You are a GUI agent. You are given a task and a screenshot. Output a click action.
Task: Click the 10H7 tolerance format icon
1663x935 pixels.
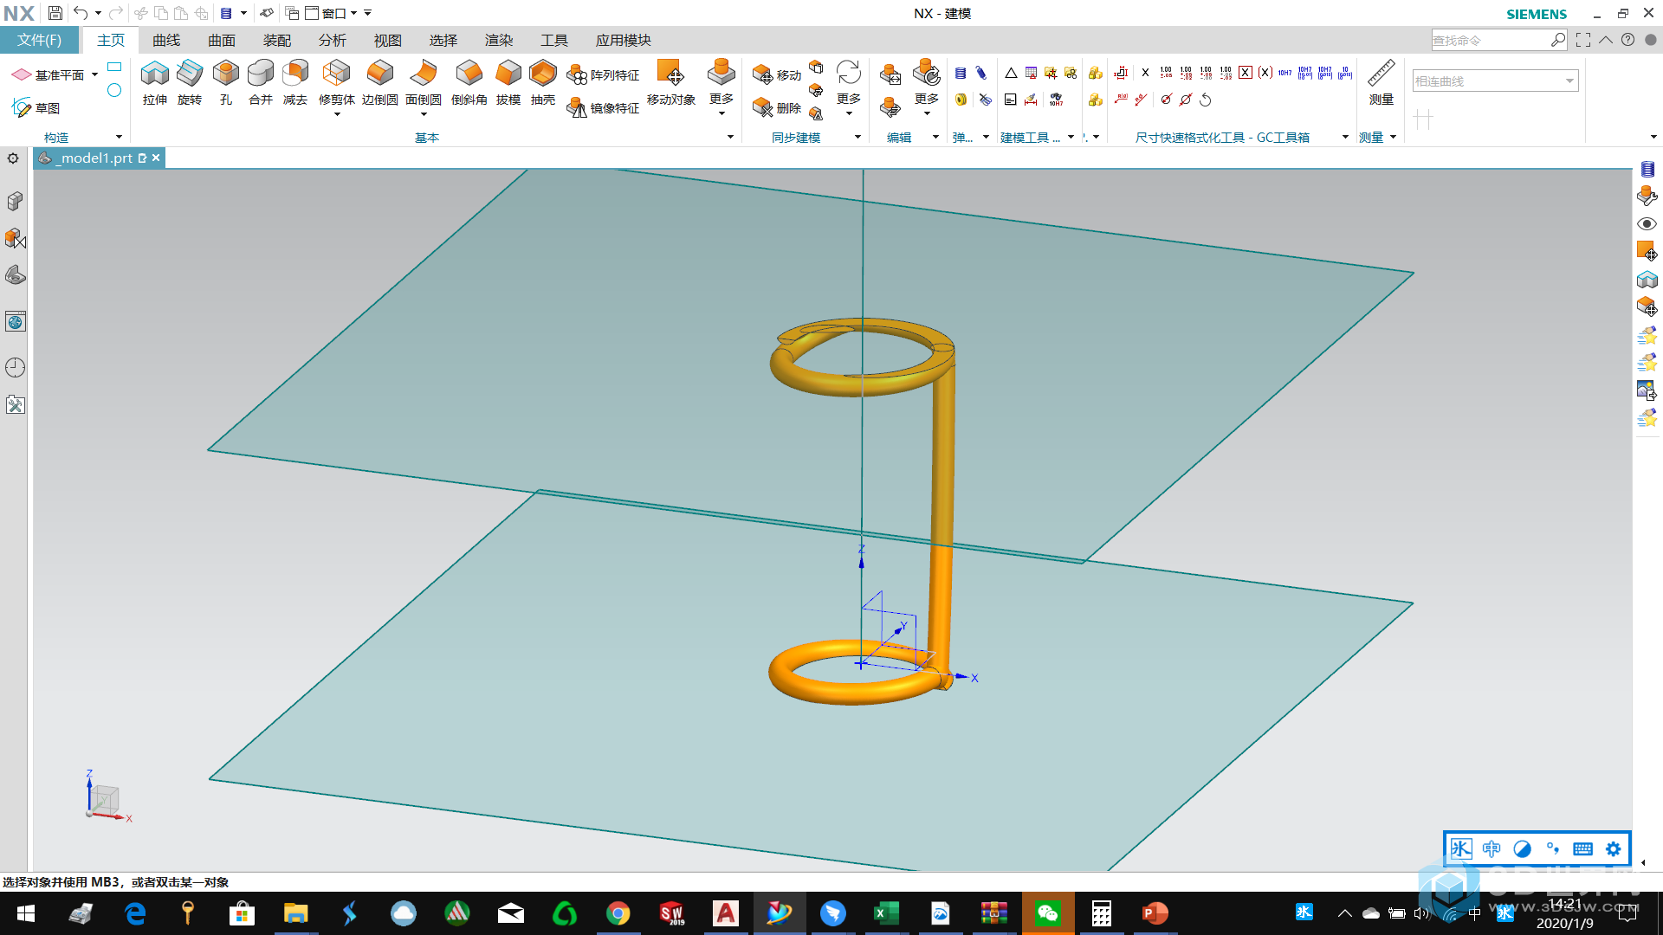pos(1284,74)
